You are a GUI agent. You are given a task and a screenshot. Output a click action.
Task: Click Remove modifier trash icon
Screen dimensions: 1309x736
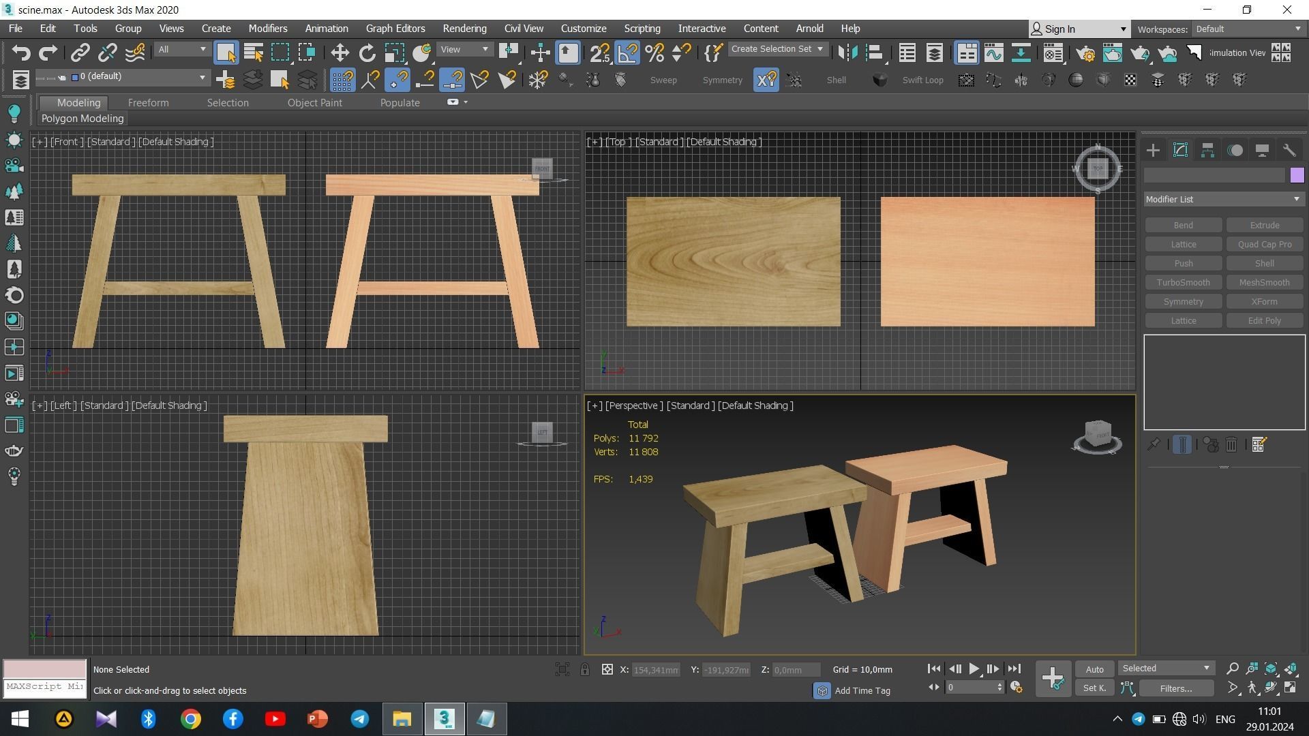point(1231,445)
